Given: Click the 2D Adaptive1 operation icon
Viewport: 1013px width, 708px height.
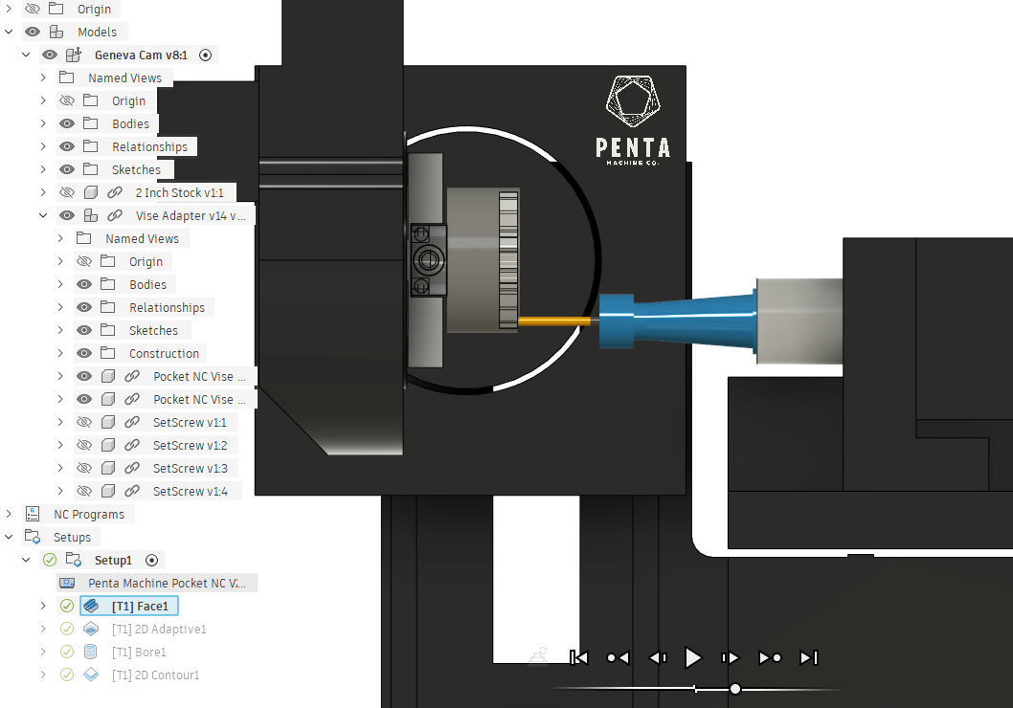Looking at the screenshot, I should click(x=91, y=629).
